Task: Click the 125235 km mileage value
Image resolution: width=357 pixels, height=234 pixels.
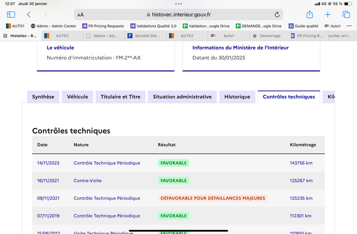Action: (301, 198)
